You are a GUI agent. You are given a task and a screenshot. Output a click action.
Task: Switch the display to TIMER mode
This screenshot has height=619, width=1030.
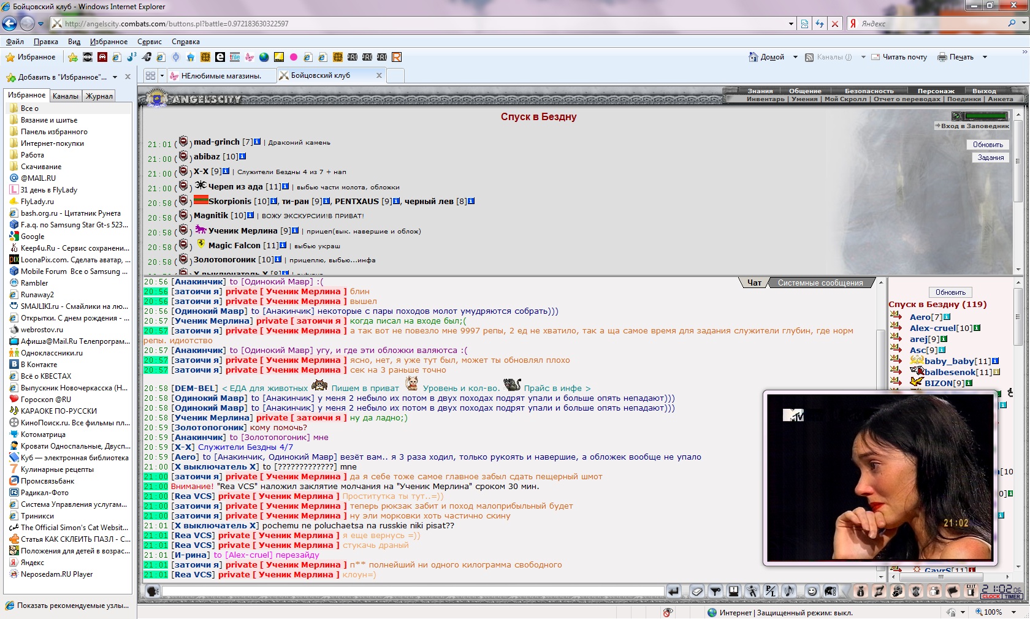click(x=1012, y=596)
